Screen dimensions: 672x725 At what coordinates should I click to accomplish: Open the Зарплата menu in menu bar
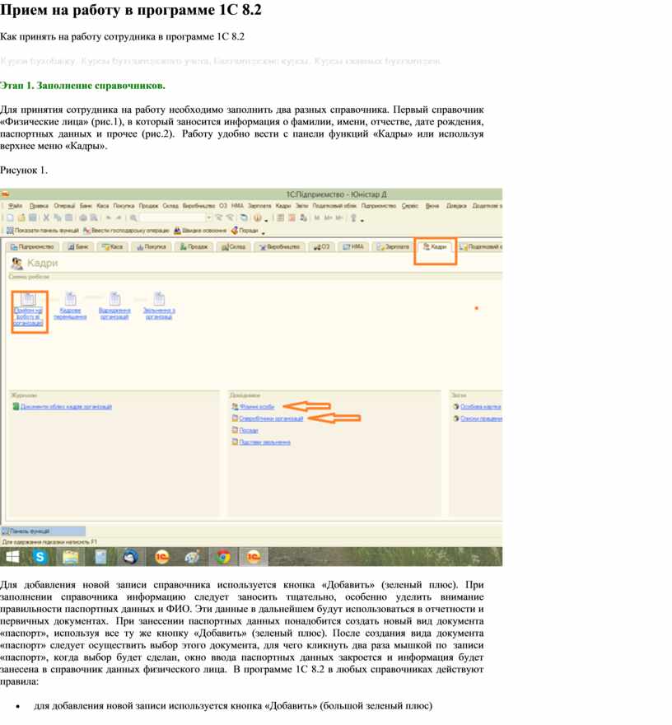(259, 206)
